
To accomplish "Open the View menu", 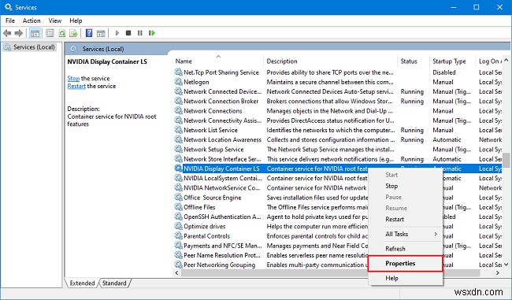I will click(x=55, y=20).
